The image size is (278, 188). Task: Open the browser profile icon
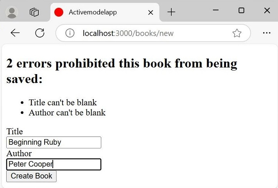click(x=13, y=12)
